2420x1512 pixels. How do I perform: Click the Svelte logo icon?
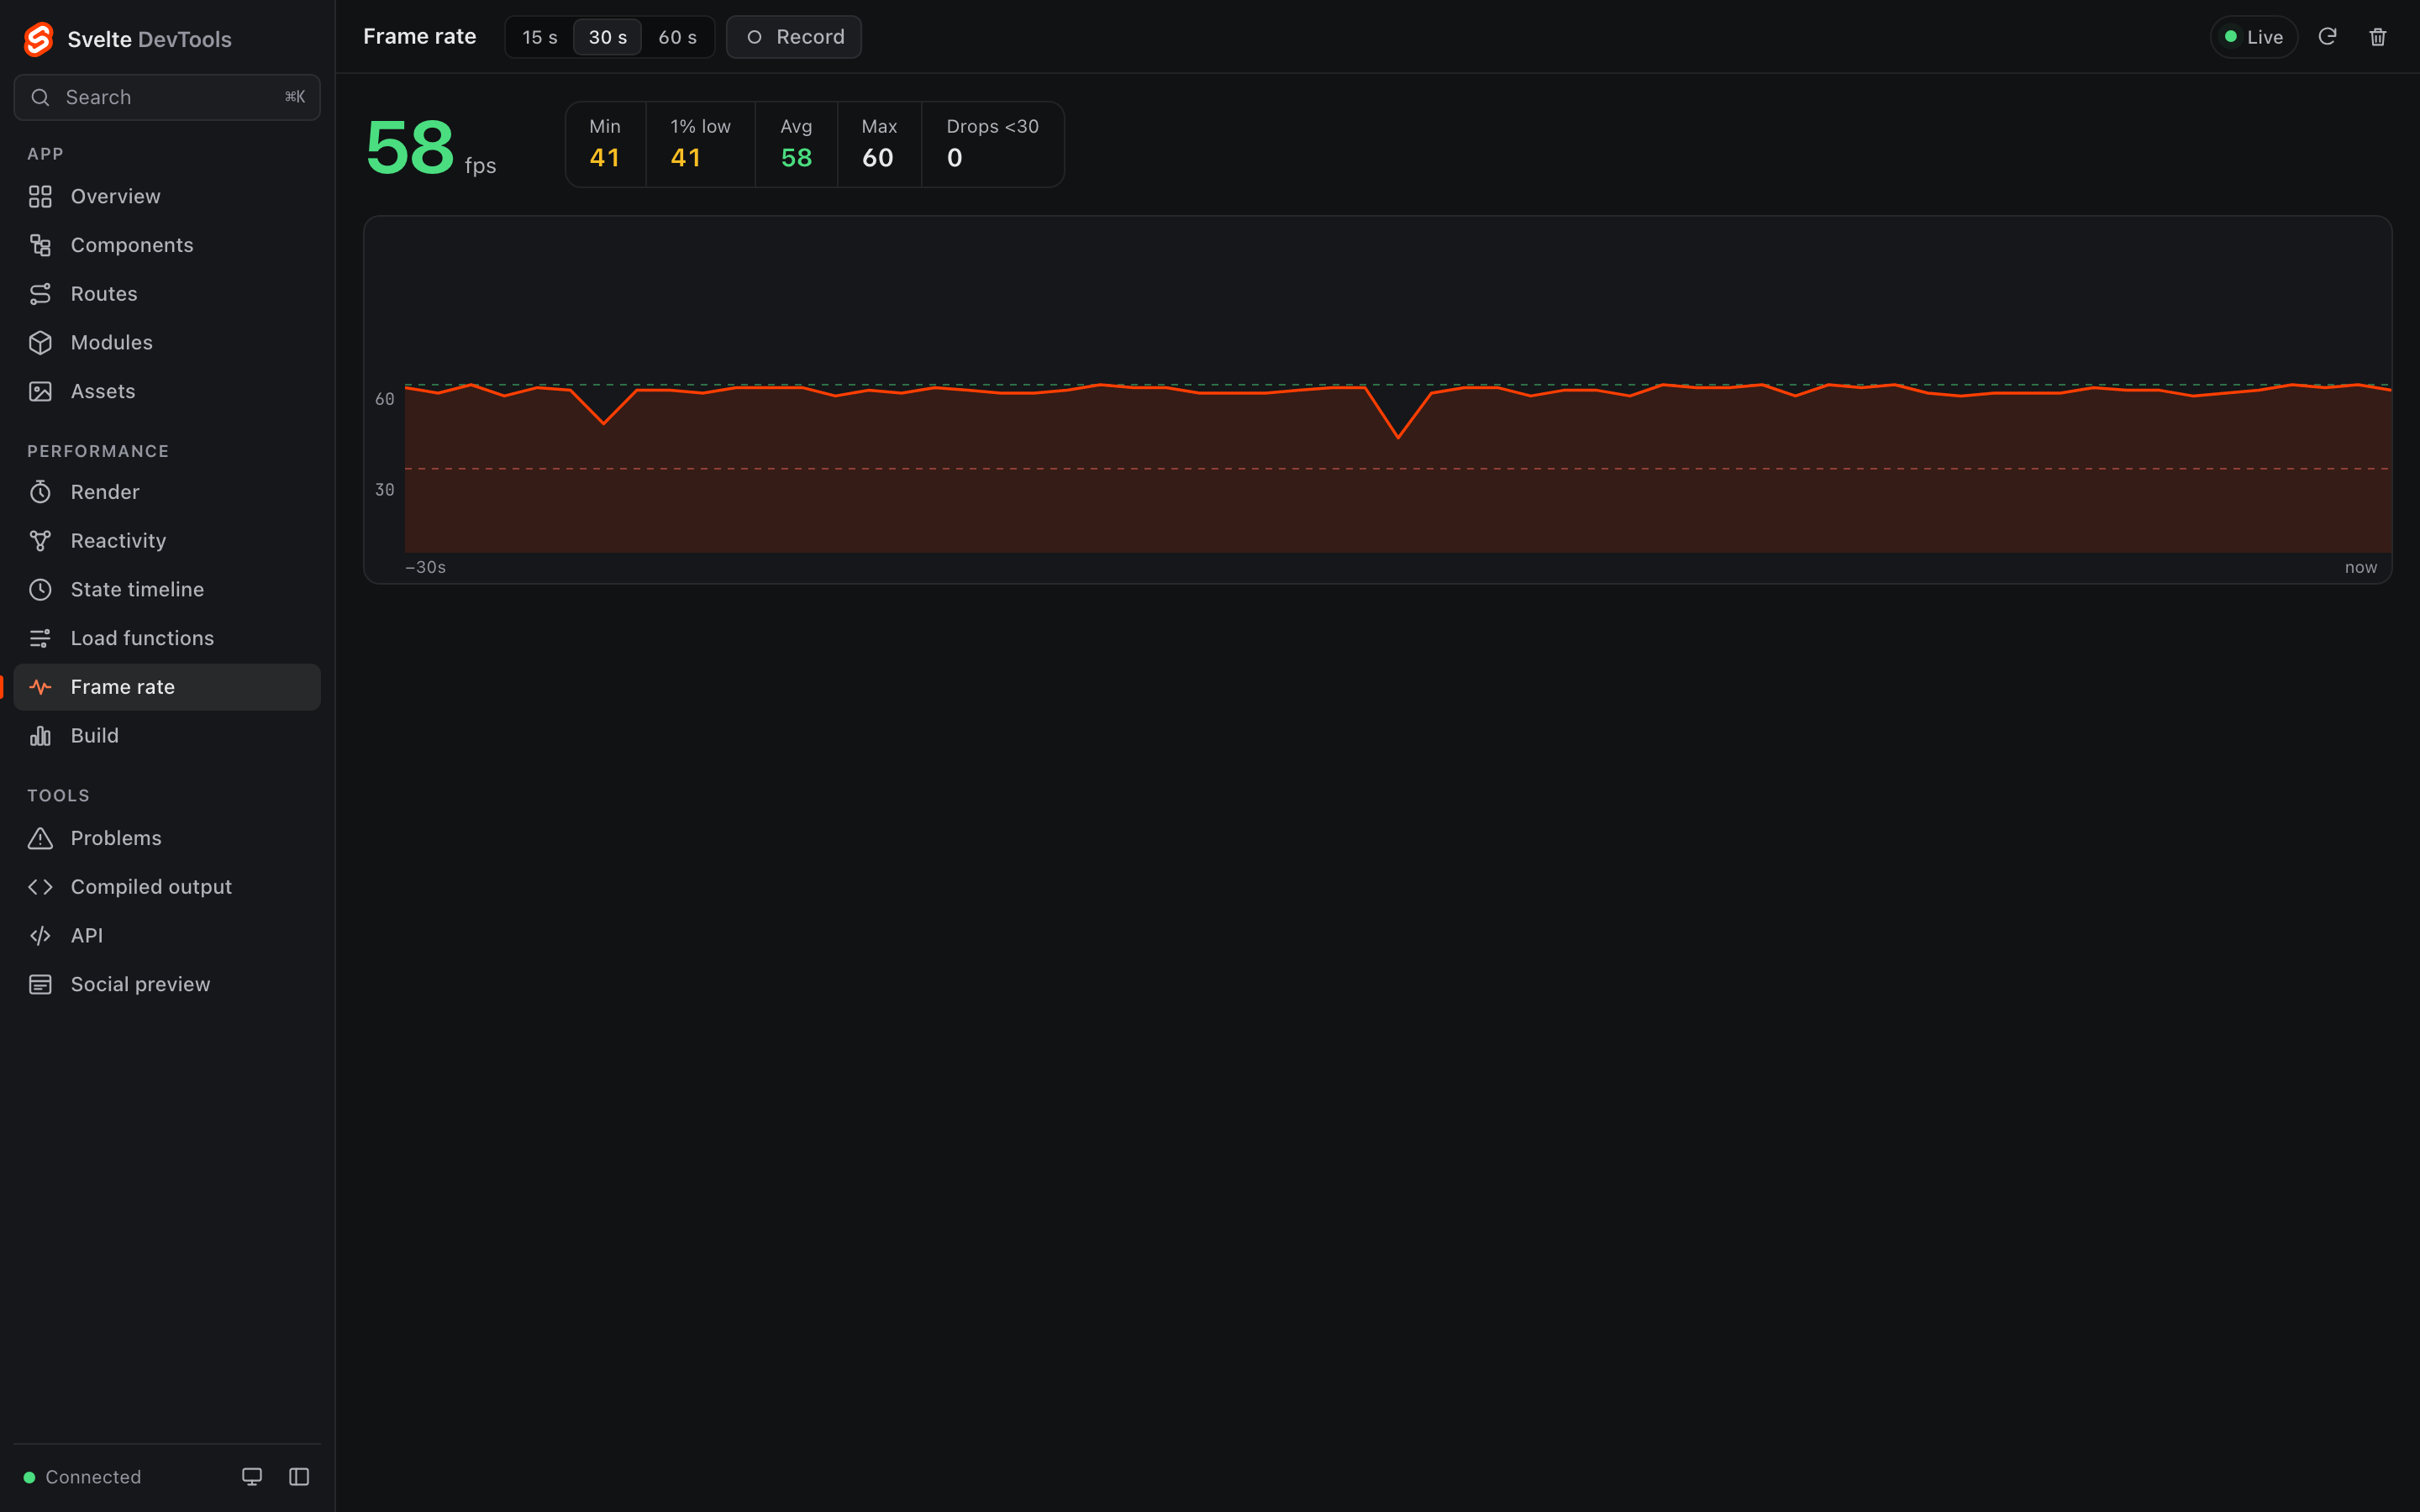click(x=38, y=39)
